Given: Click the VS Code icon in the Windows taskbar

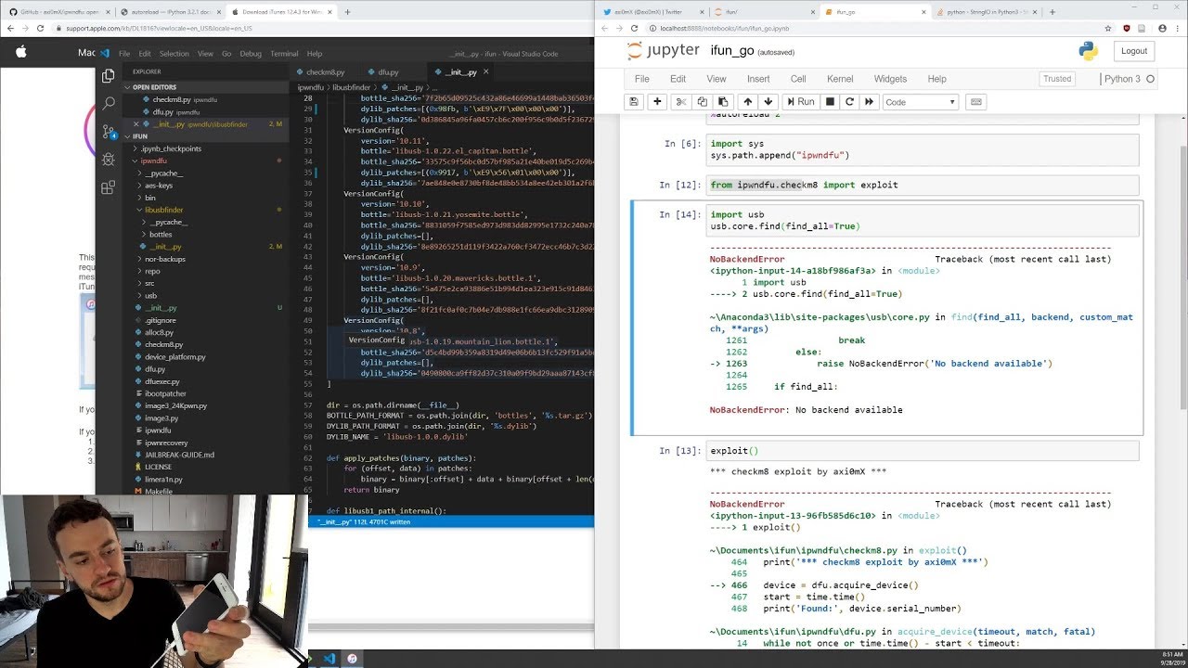Looking at the screenshot, I should (x=329, y=659).
